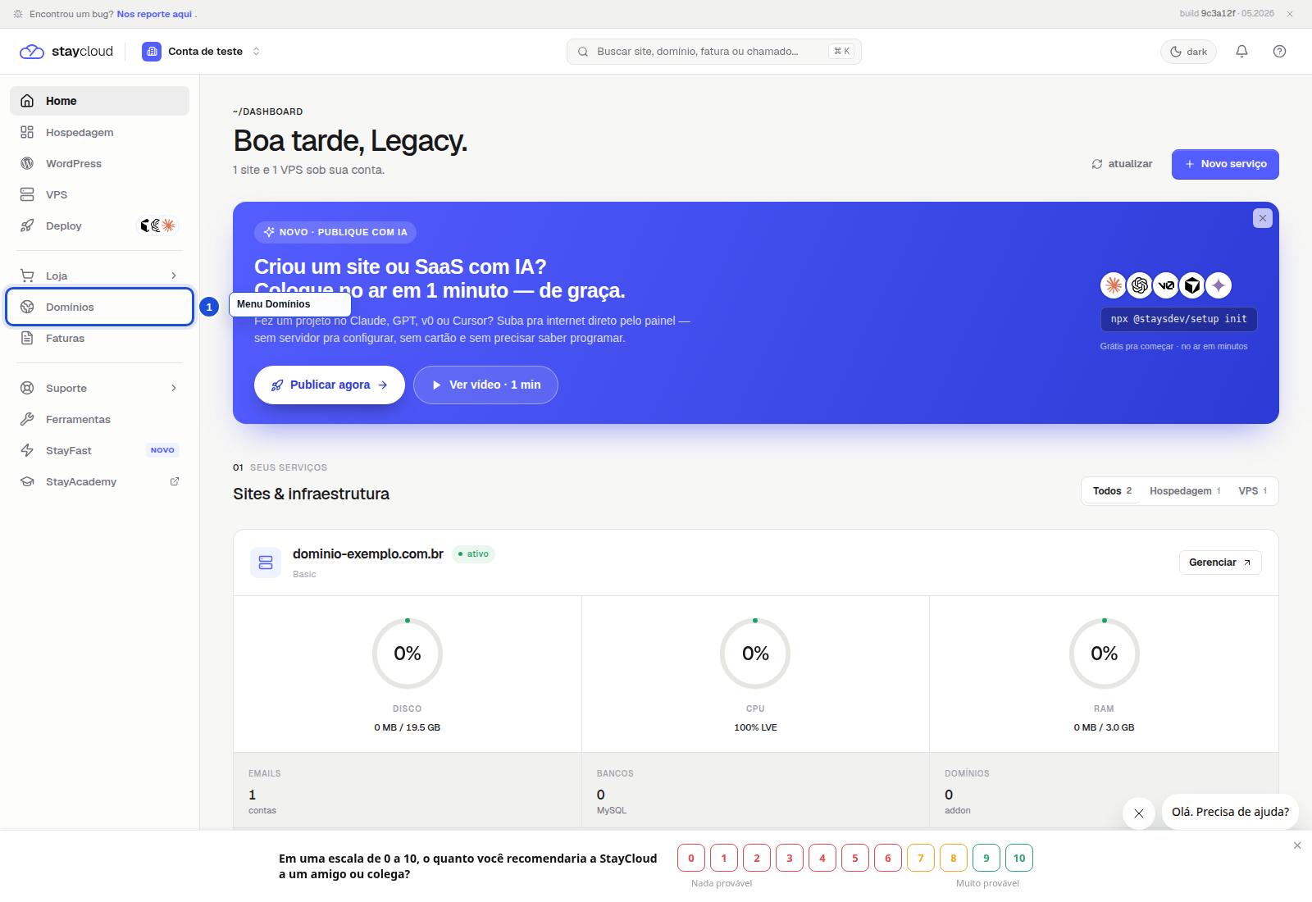The height and width of the screenshot is (902, 1312).
Task: Open dominio-exemplo.com.br service title
Action: point(368,554)
